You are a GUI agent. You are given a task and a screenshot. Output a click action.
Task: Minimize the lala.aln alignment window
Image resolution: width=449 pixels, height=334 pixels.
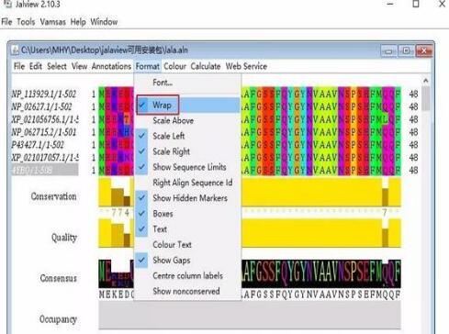click(388, 51)
